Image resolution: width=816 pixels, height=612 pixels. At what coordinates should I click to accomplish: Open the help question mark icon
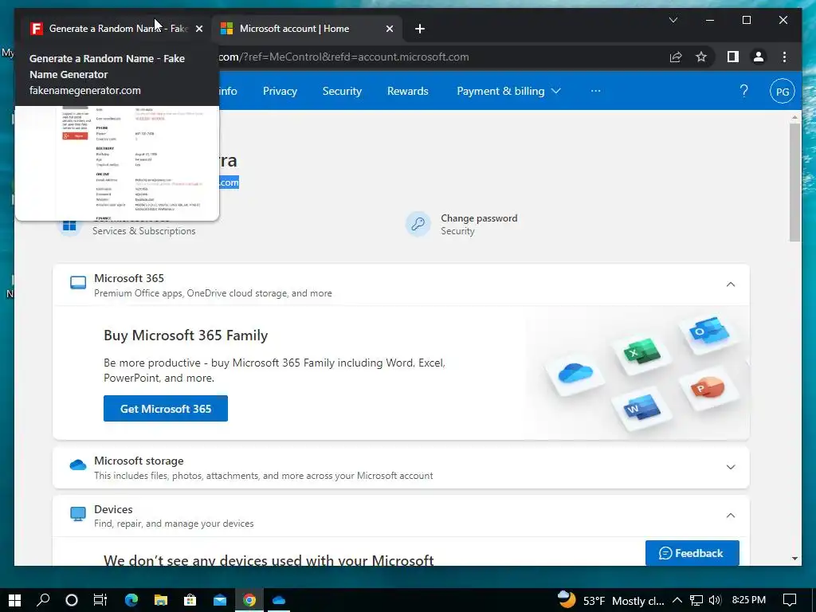743,91
